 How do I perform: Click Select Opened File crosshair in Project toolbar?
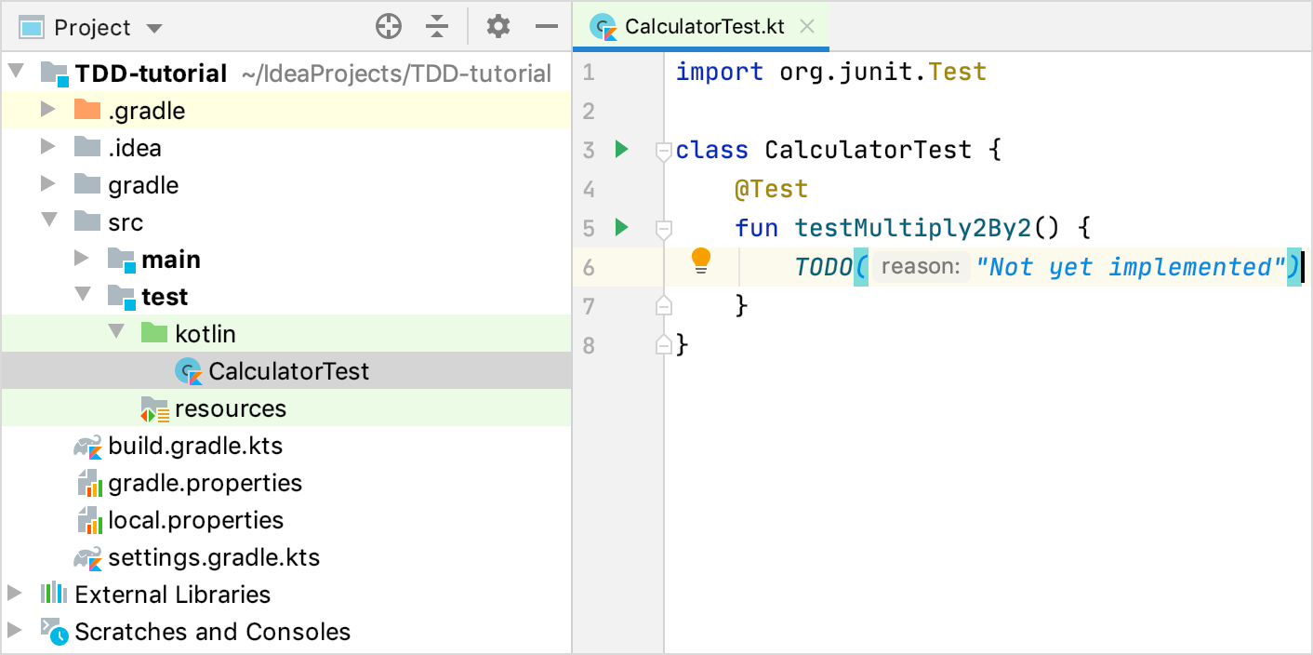(389, 26)
